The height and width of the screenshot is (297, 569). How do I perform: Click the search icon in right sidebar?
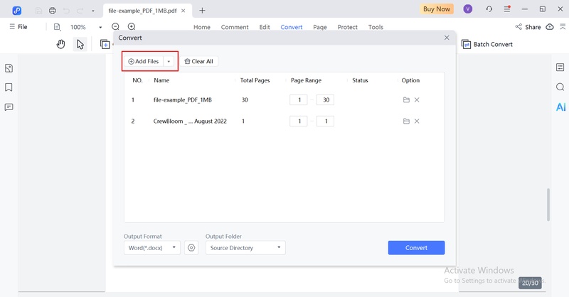(560, 87)
